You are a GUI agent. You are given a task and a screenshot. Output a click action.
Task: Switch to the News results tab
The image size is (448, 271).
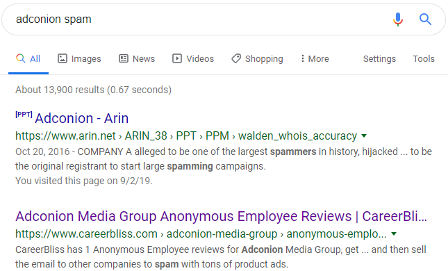coord(137,58)
